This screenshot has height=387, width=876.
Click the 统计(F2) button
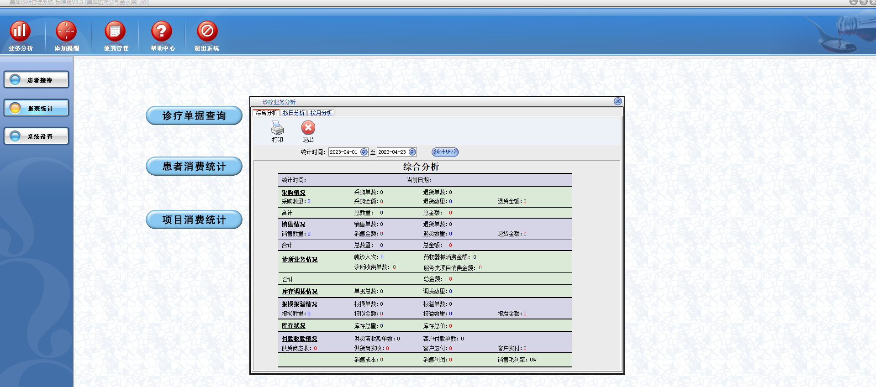445,152
